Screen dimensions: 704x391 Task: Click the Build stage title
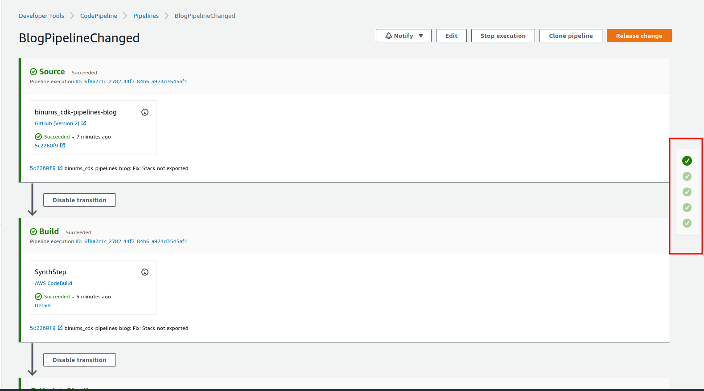pos(49,232)
